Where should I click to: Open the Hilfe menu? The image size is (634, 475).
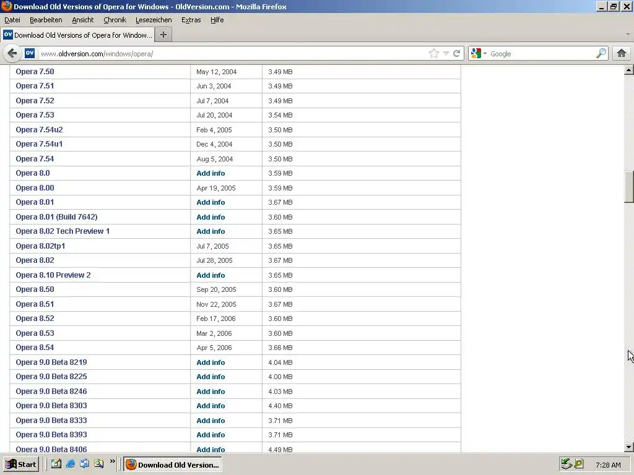pos(217,20)
